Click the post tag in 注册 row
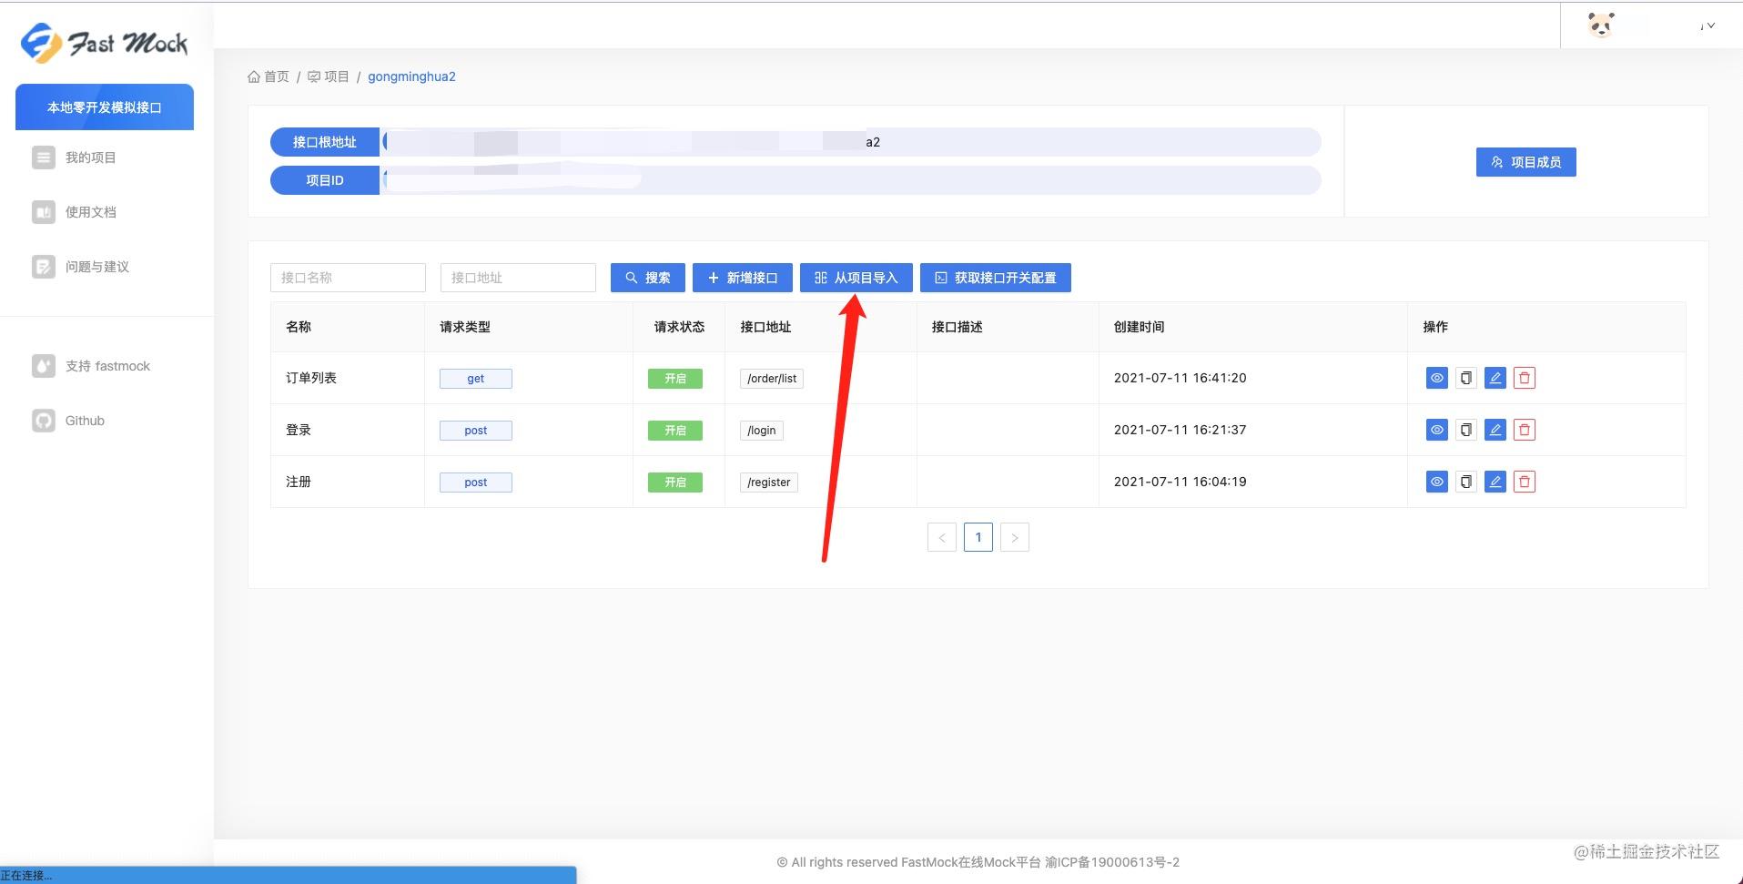1743x884 pixels. point(476,483)
